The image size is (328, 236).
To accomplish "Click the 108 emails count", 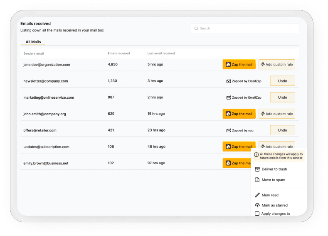I will point(111,147).
